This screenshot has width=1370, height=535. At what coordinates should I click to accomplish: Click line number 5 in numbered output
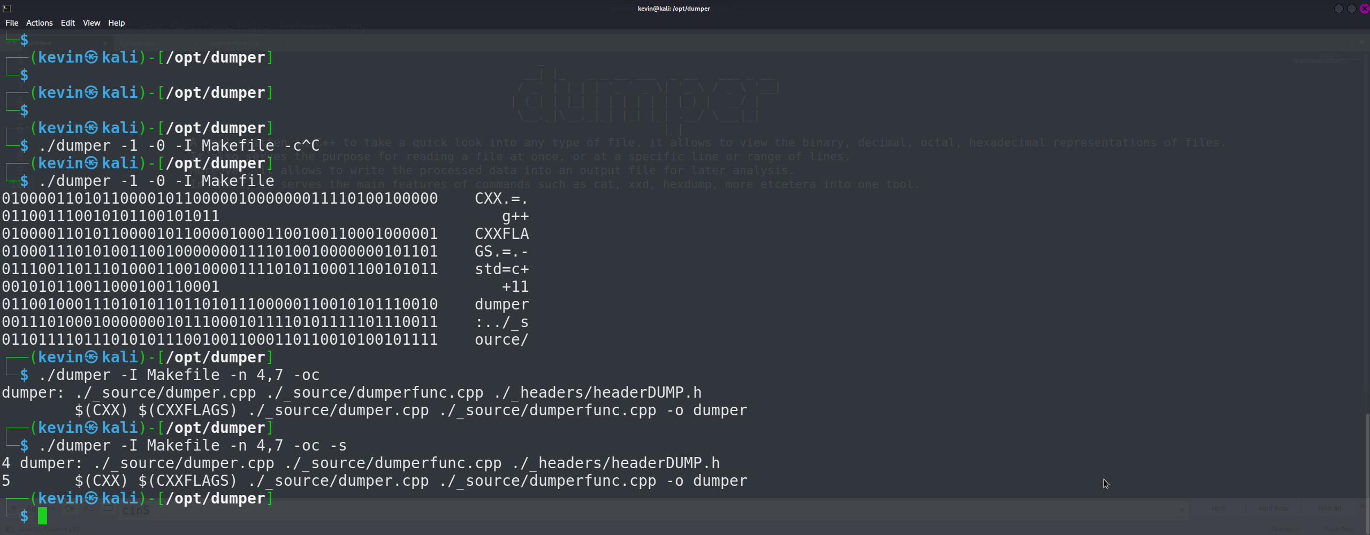point(6,481)
